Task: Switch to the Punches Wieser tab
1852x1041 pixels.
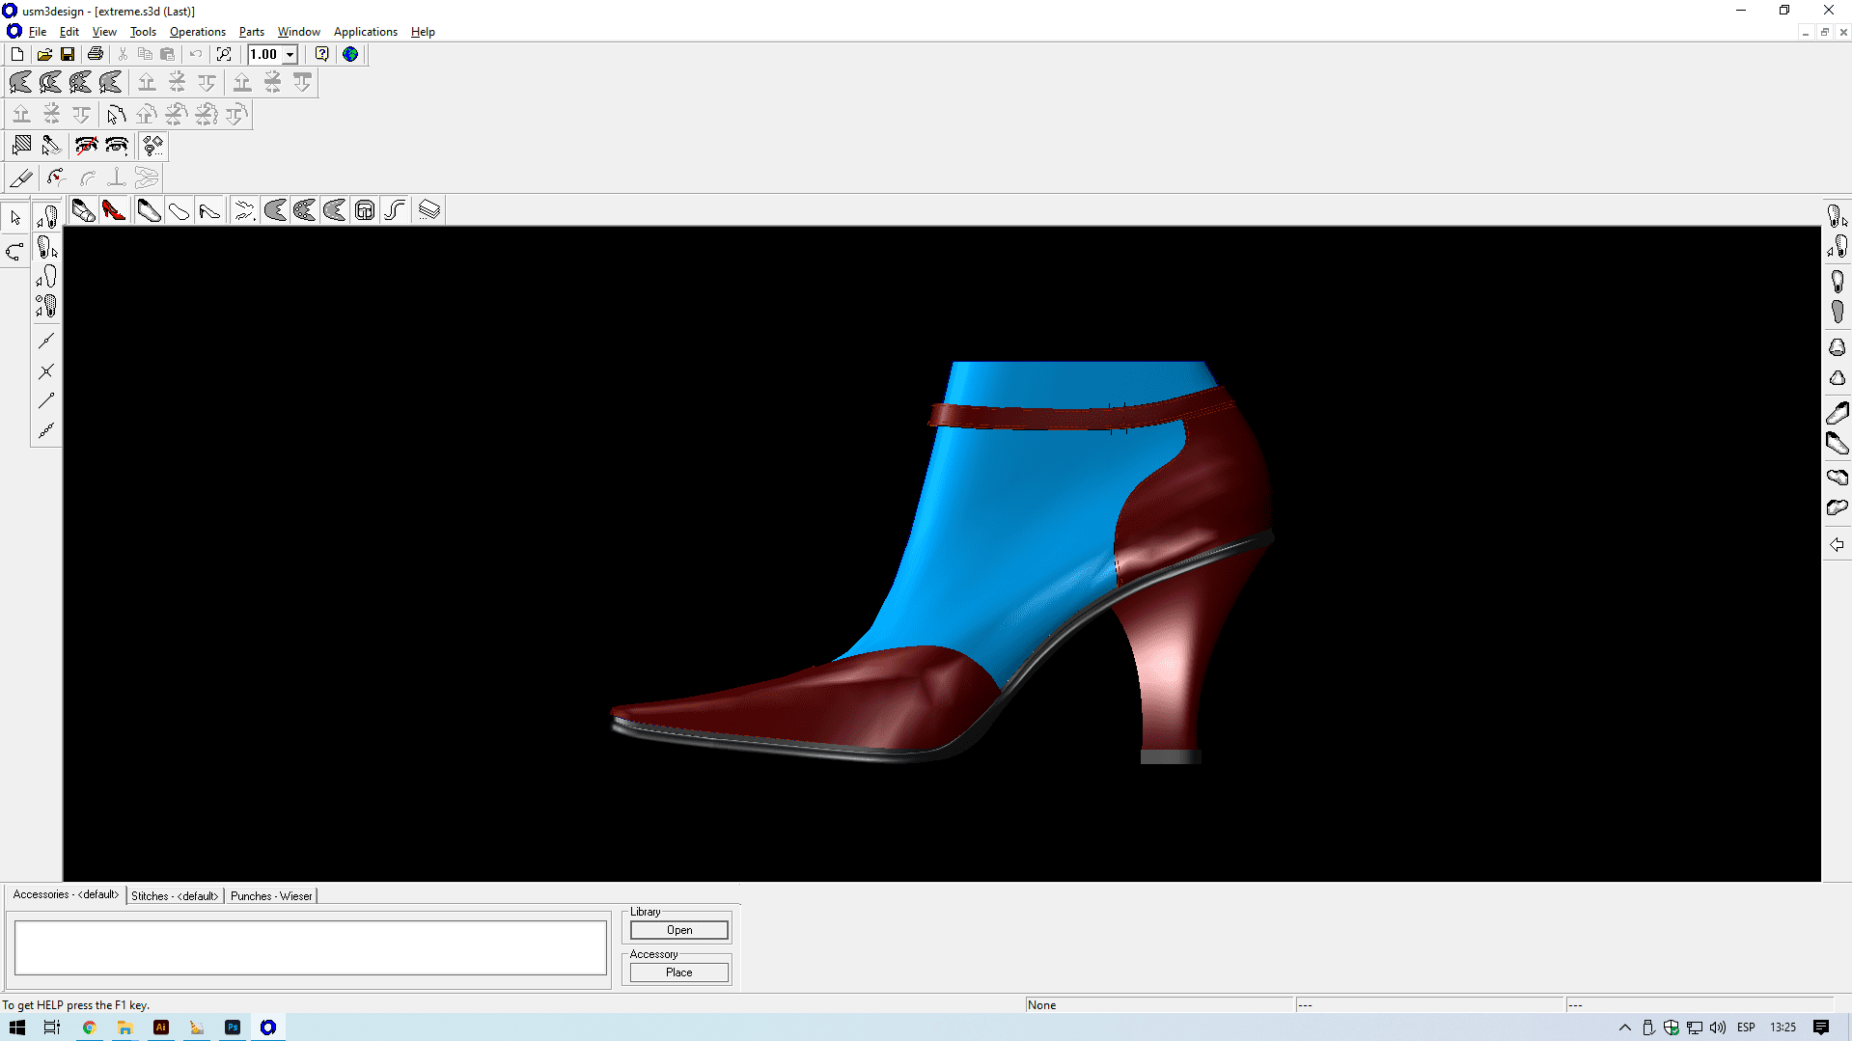Action: pyautogui.click(x=271, y=896)
